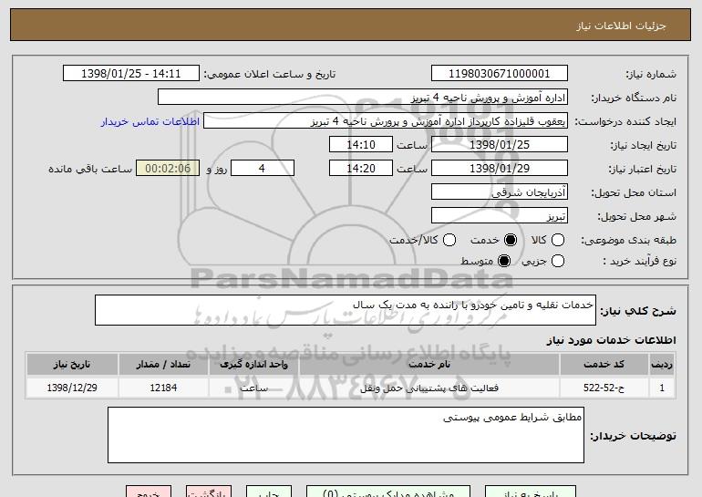
Task: Click the توضیحات خریدار text area
Action: click(x=346, y=435)
